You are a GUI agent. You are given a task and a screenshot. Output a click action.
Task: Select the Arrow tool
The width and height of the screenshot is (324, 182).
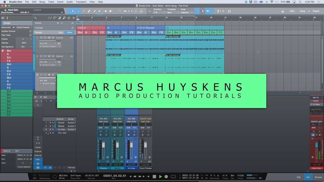[x=73, y=11]
